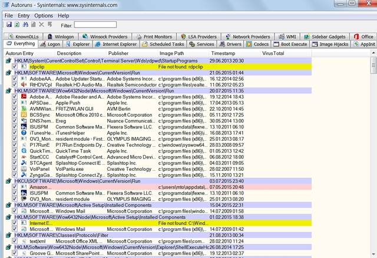The image size is (377, 258).
Task: Open the Winsock Providers tab
Action: pos(105,37)
